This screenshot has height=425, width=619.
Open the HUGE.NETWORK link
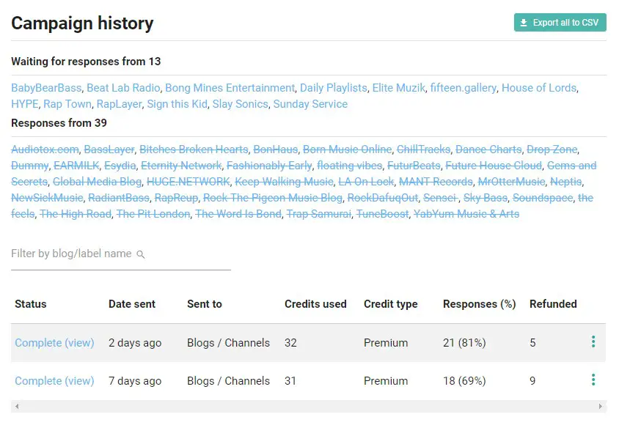point(188,181)
